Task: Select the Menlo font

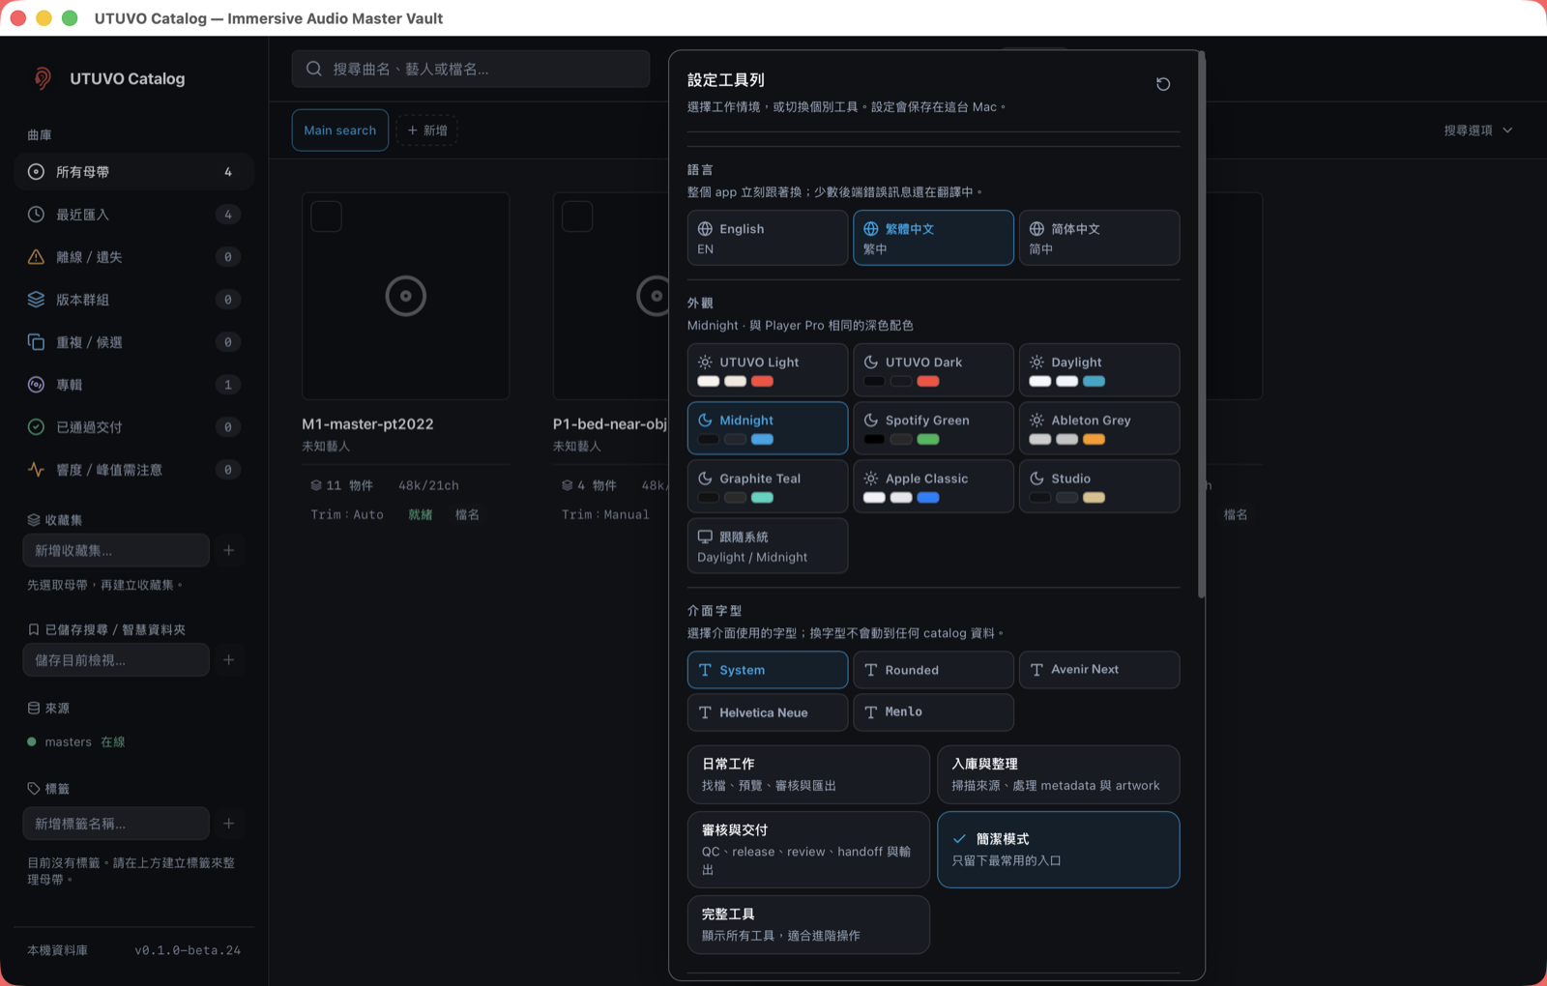Action: (x=933, y=712)
